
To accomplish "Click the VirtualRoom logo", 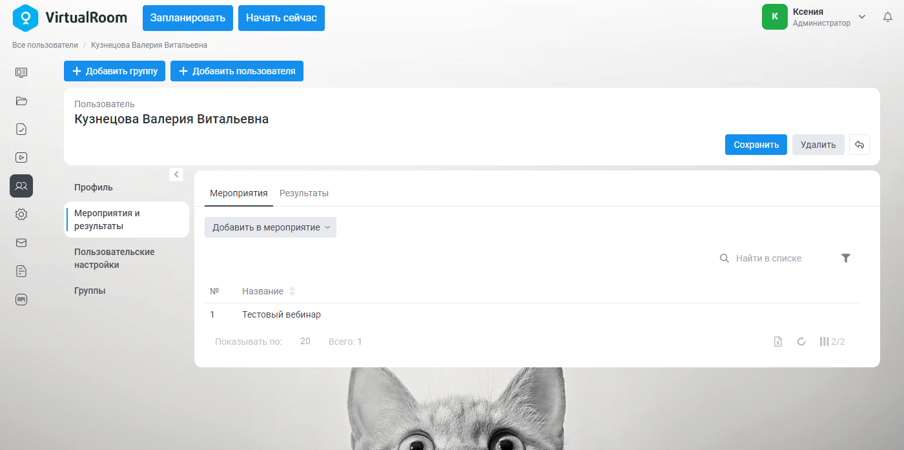I will [x=70, y=17].
